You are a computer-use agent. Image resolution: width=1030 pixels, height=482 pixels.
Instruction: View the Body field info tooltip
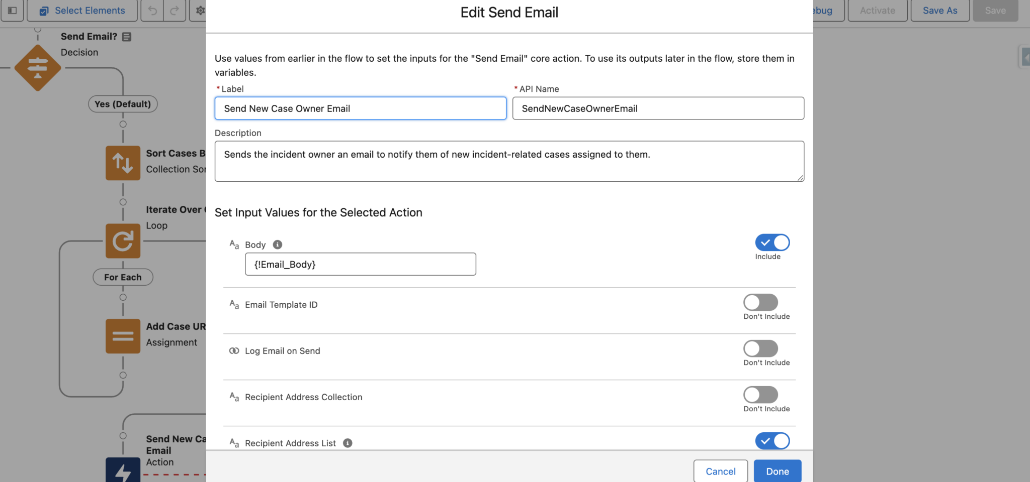pyautogui.click(x=277, y=245)
